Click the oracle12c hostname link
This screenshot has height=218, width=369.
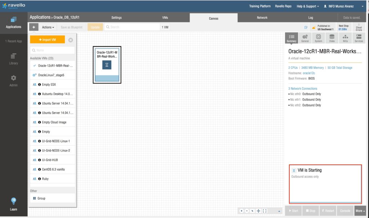[309, 73]
